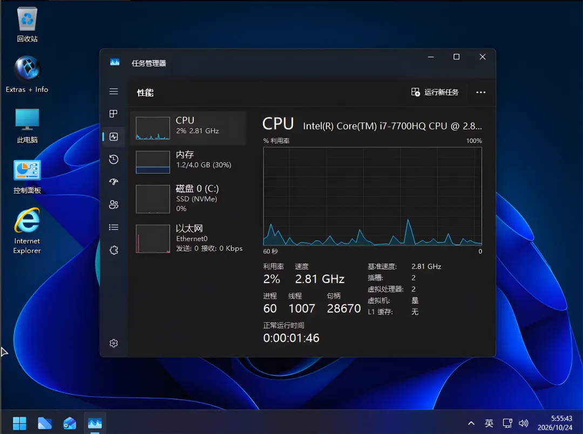
Task: Click the CPU utilization graph
Action: pyautogui.click(x=372, y=196)
